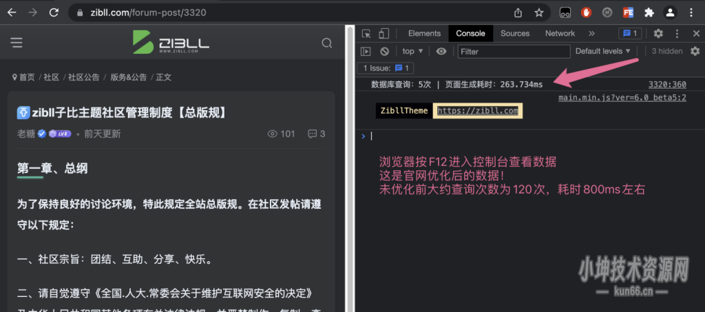Viewport: 705px width, 312px height.
Task: Open the Default levels dropdown
Action: click(603, 51)
